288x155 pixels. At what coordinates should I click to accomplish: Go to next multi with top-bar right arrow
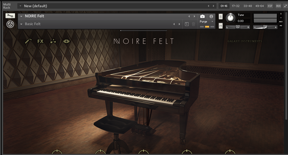point(213,6)
